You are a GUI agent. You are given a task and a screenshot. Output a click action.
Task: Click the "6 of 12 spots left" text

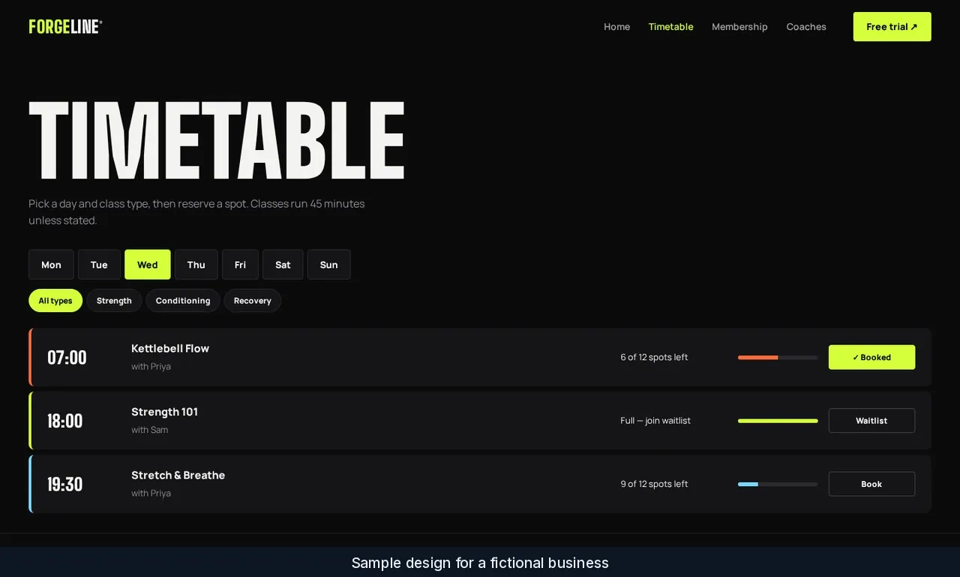tap(654, 357)
